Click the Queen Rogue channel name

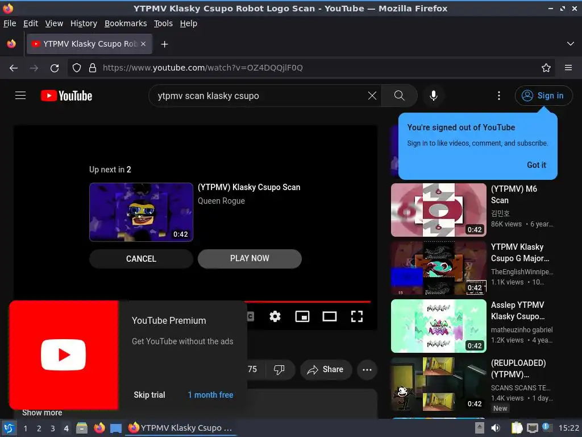[x=221, y=201]
